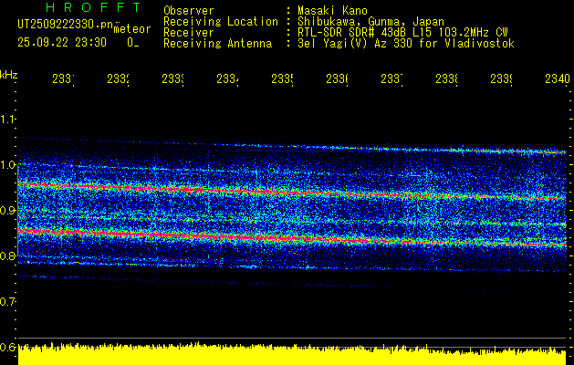Viewport: 574px width, 365px height.
Task: Select the filename UT2509222330.pn text
Action: point(66,25)
